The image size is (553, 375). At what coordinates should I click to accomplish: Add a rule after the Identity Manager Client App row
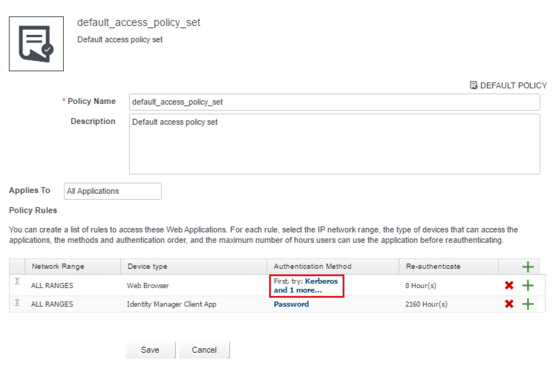(x=528, y=304)
